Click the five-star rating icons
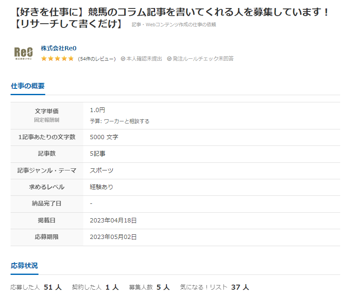 [57, 59]
